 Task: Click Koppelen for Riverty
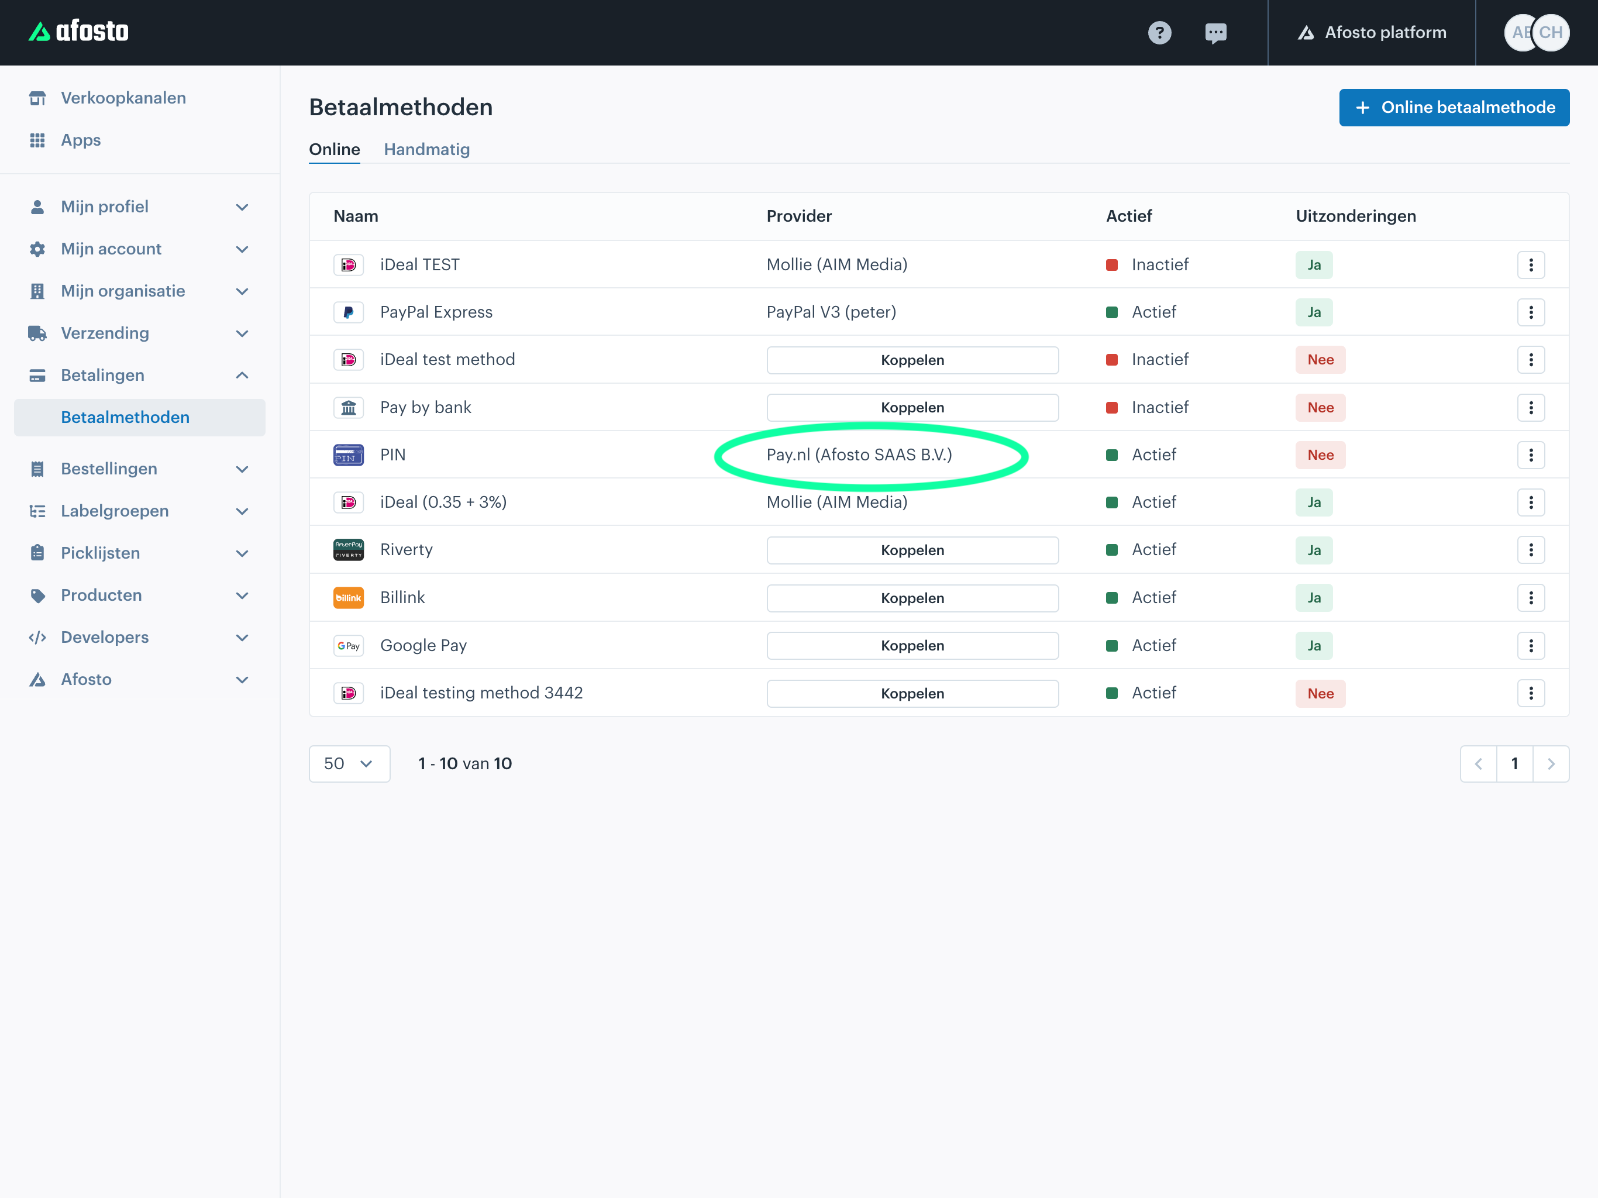tap(912, 550)
